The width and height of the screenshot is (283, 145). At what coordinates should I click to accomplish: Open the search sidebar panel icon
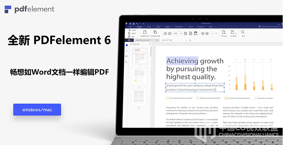(126, 62)
